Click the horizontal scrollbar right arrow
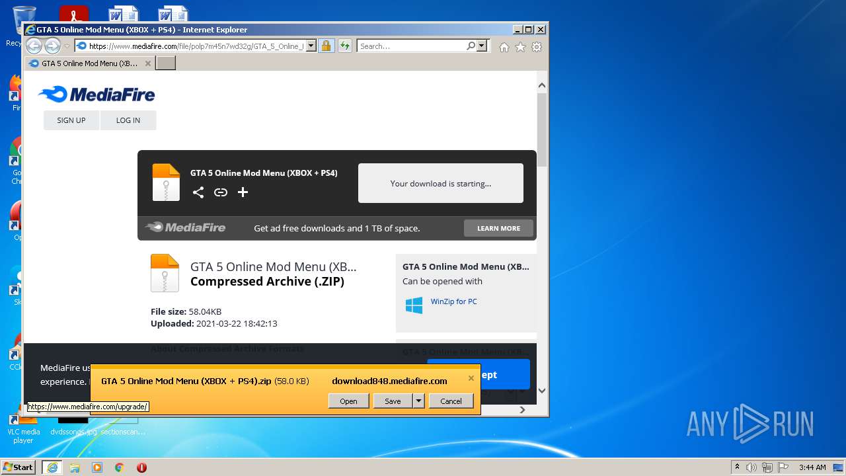Screen dimensions: 846x476 [522, 410]
